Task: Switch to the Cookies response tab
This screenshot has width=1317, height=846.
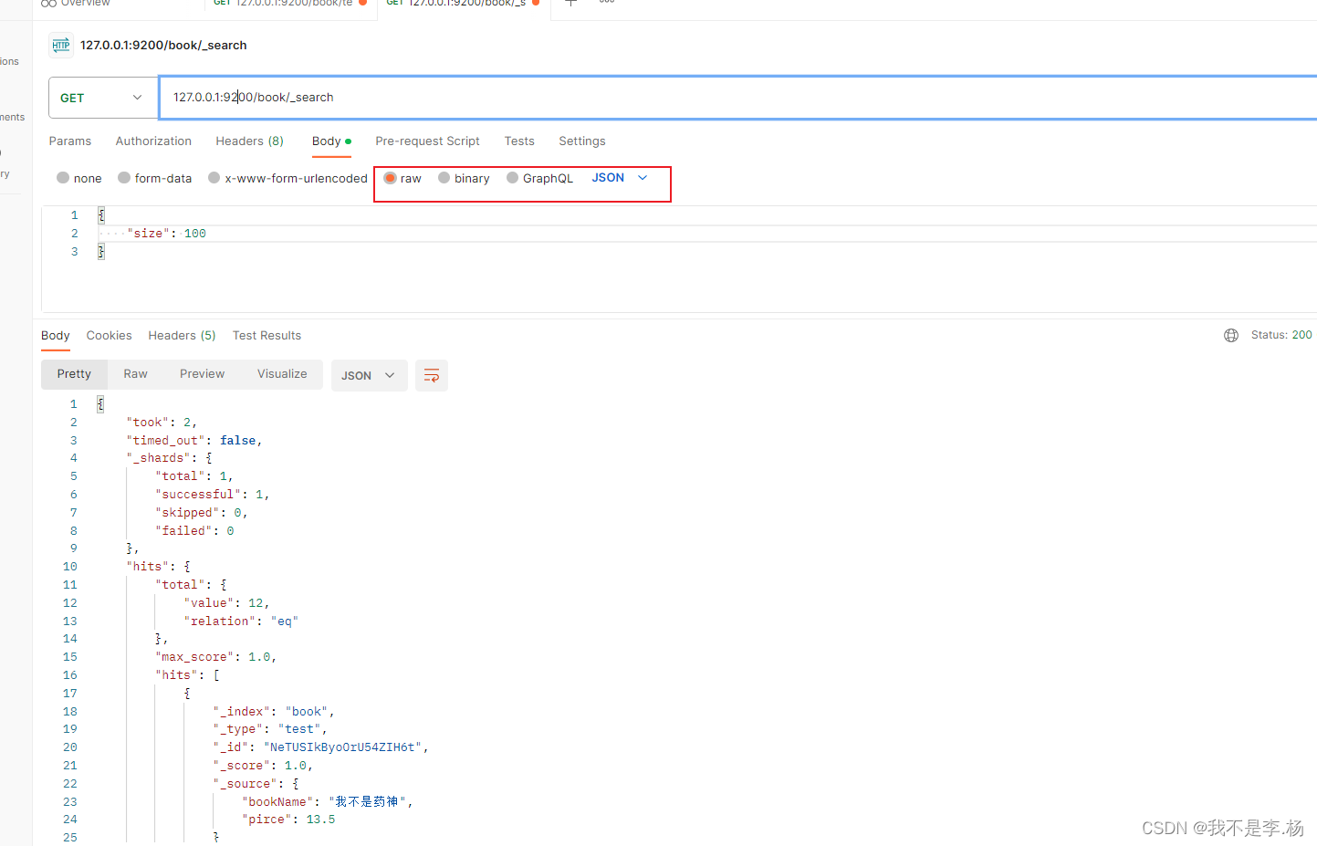Action: [109, 335]
